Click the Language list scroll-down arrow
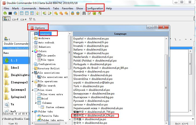 166,123
